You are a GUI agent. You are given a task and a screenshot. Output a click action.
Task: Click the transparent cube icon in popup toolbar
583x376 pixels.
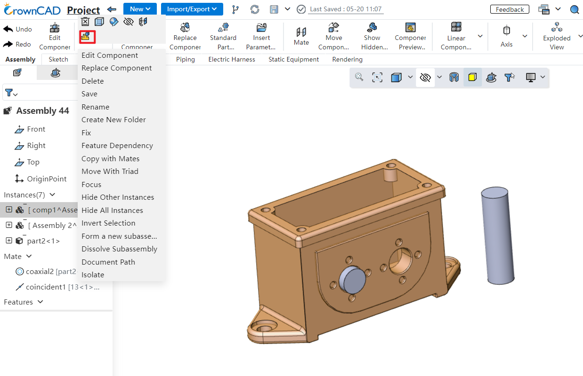pyautogui.click(x=99, y=21)
